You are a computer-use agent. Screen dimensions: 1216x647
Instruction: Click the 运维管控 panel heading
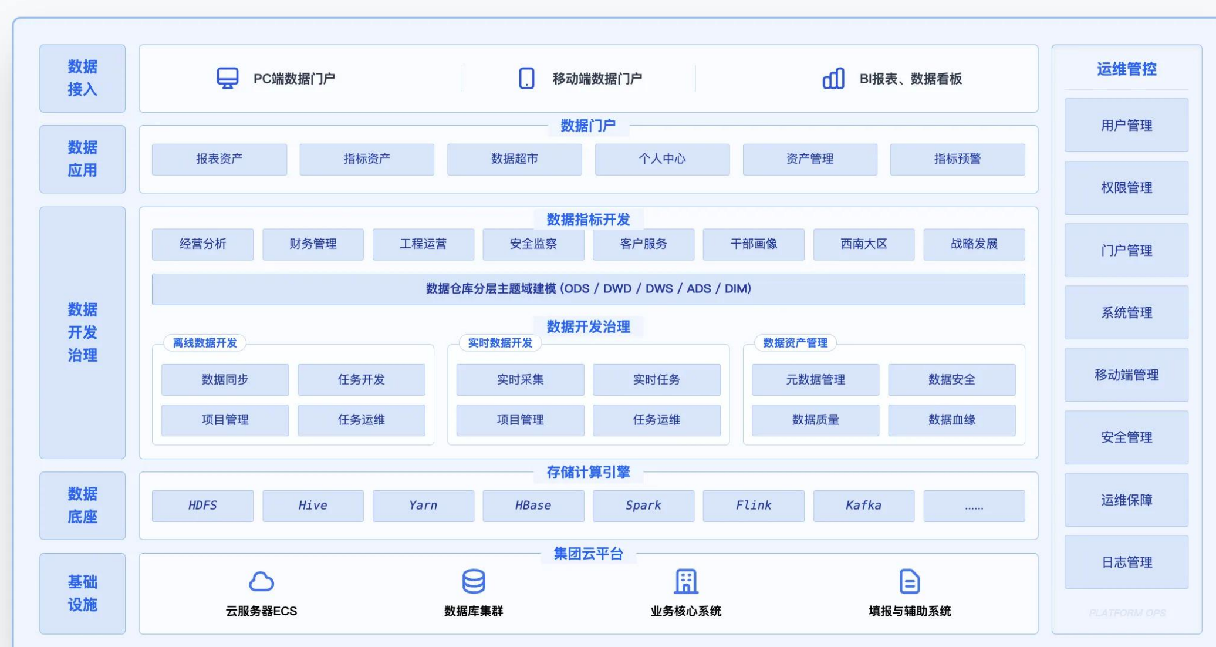(x=1126, y=69)
